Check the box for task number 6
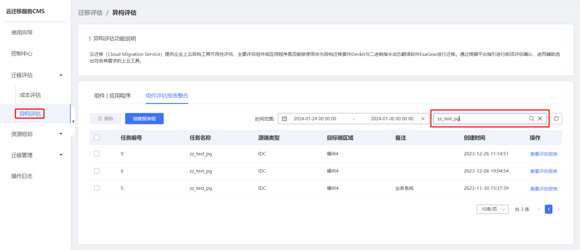This screenshot has width=580, height=250. [97, 171]
